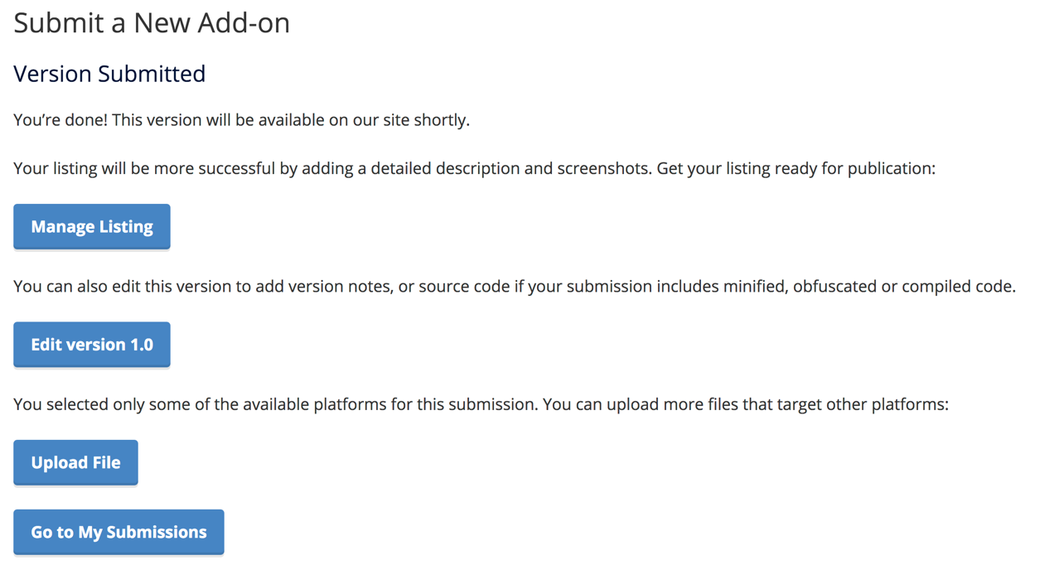Navigate to your submissions list
This screenshot has height=570, width=1040.
(x=119, y=532)
